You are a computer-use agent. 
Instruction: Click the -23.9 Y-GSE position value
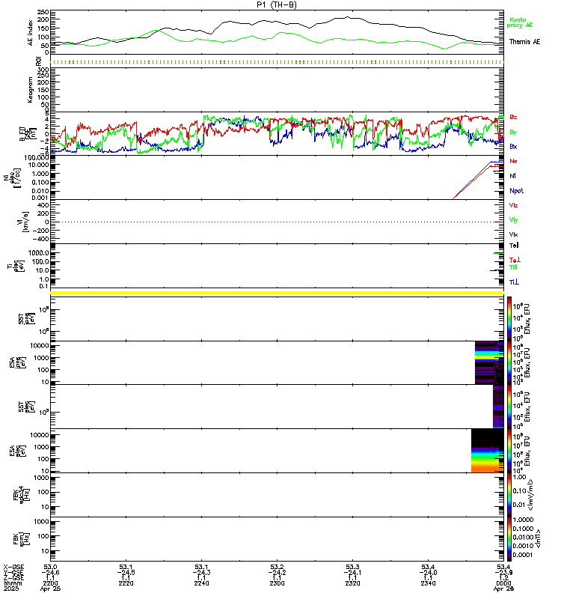[503, 572]
